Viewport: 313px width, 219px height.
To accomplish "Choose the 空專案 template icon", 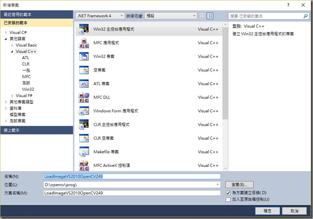I will [84, 70].
